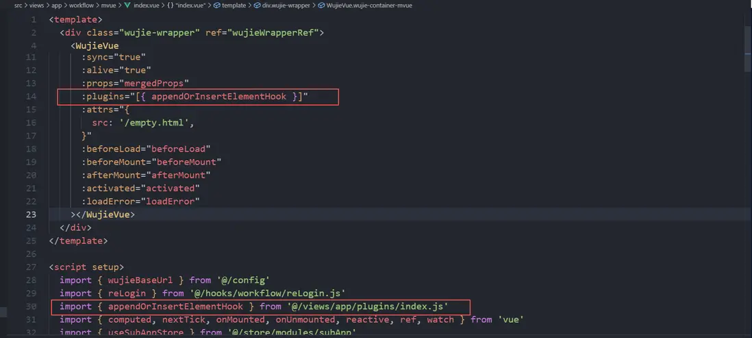This screenshot has height=338, width=752.
Task: Click the curly braces icon before "index.vue" breadcrumb
Action: coord(171,5)
